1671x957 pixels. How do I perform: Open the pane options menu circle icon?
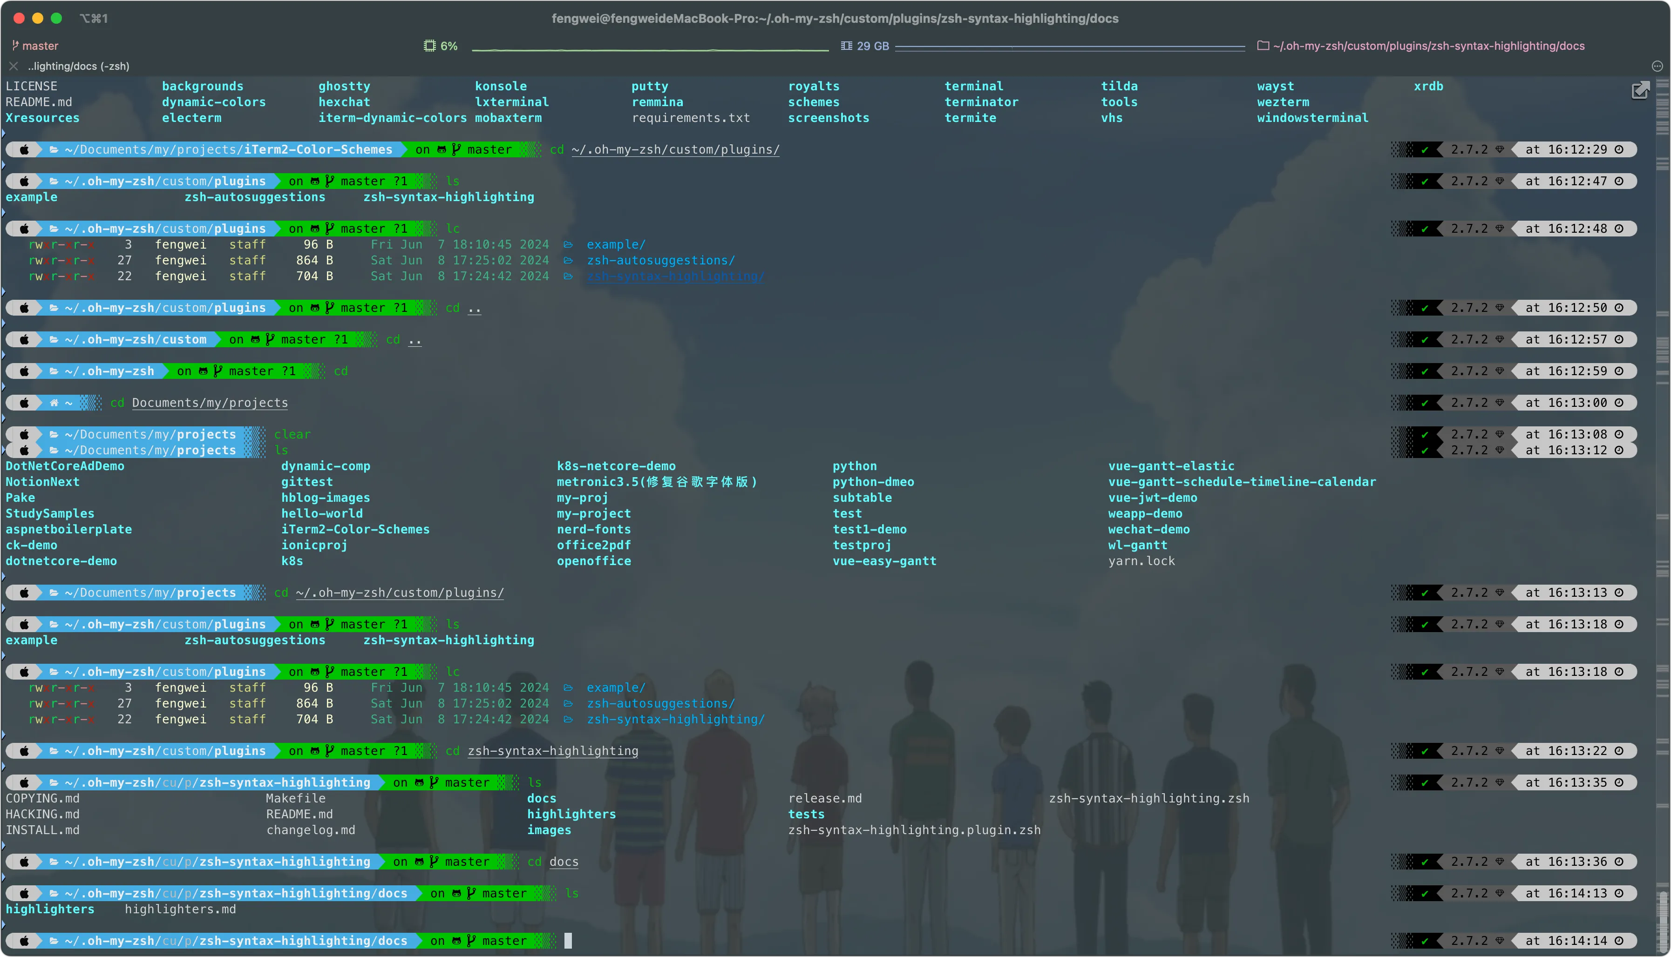(x=1657, y=66)
